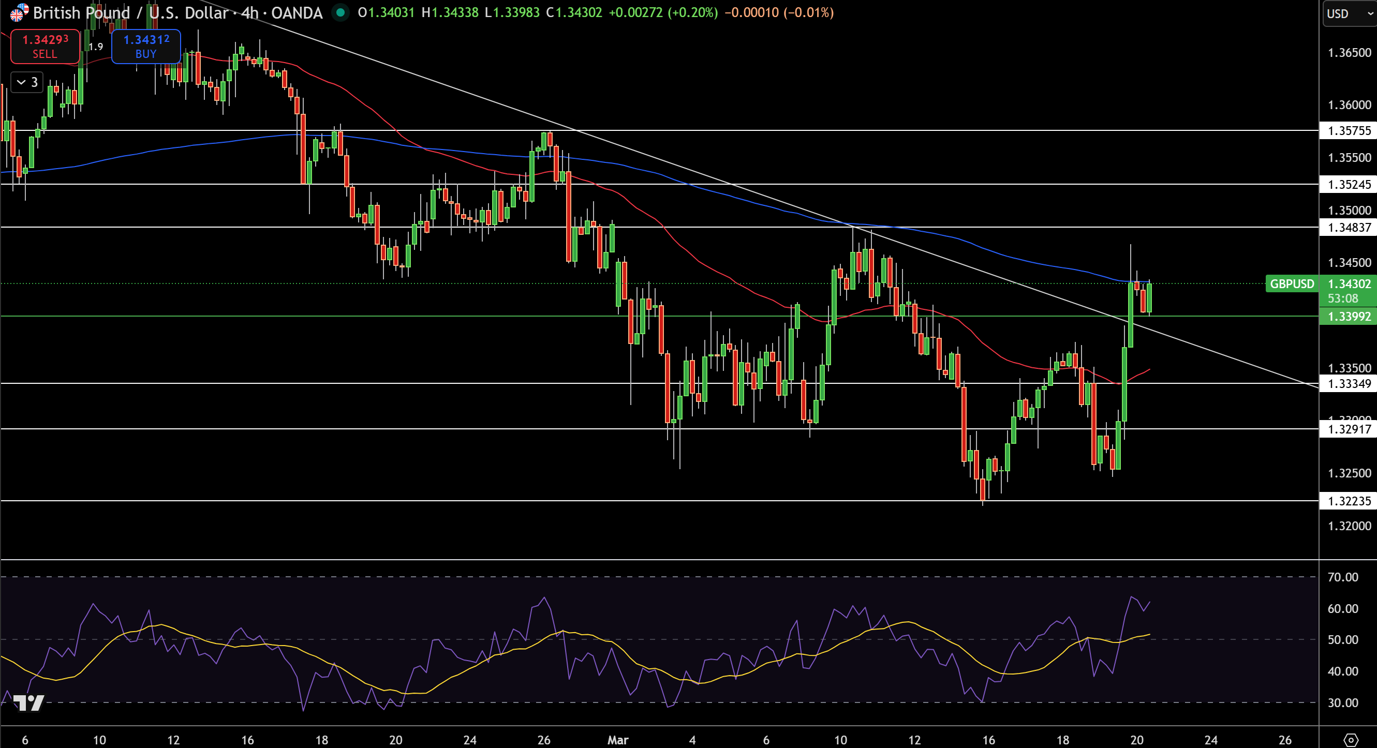Screen dimensions: 1377x748
Task: Click the GBPUSD current price tag
Action: coord(1292,283)
